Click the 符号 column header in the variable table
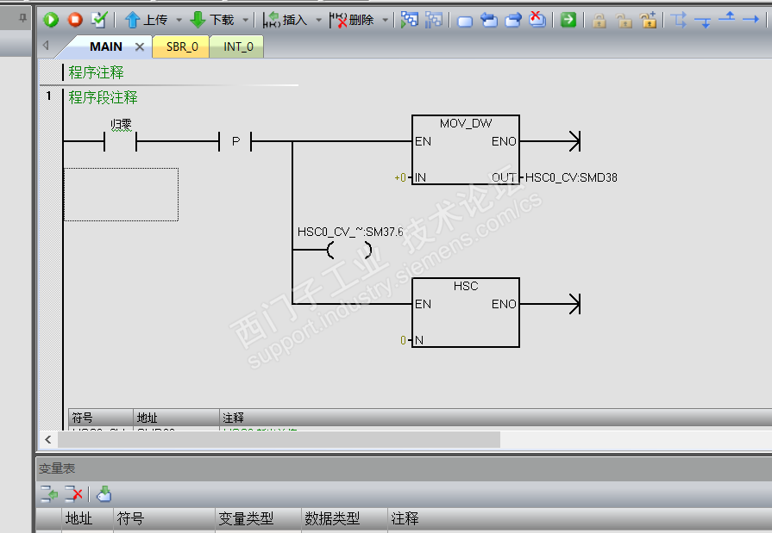The height and width of the screenshot is (533, 772). tap(164, 518)
